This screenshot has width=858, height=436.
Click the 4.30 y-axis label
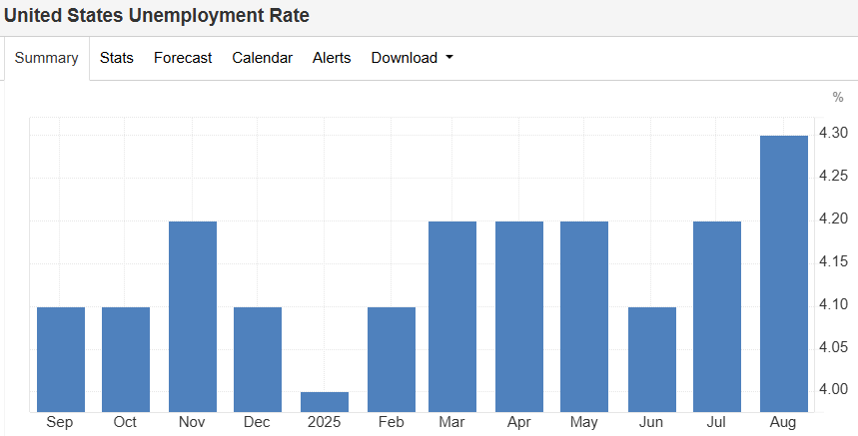point(832,133)
